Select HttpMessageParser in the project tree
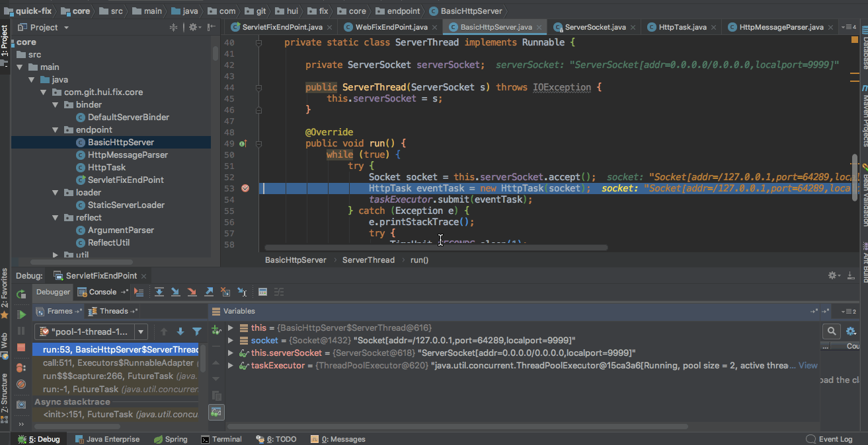This screenshot has height=445, width=868. [x=128, y=154]
